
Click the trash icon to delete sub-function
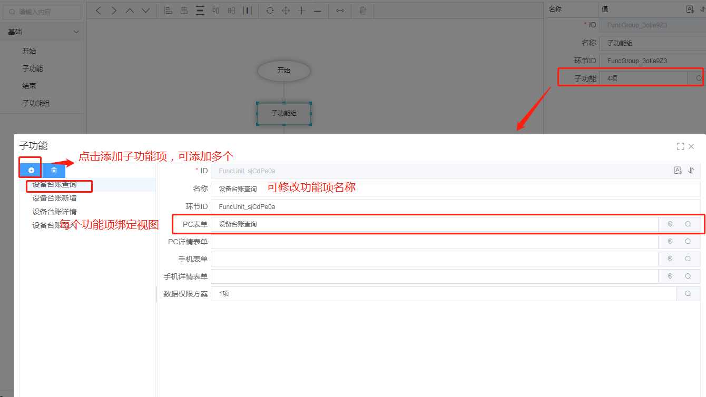point(54,170)
